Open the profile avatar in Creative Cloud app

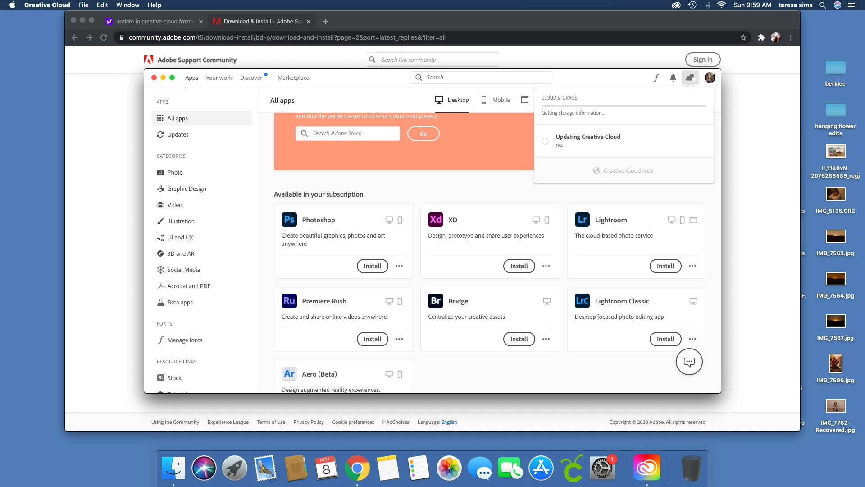[710, 78]
